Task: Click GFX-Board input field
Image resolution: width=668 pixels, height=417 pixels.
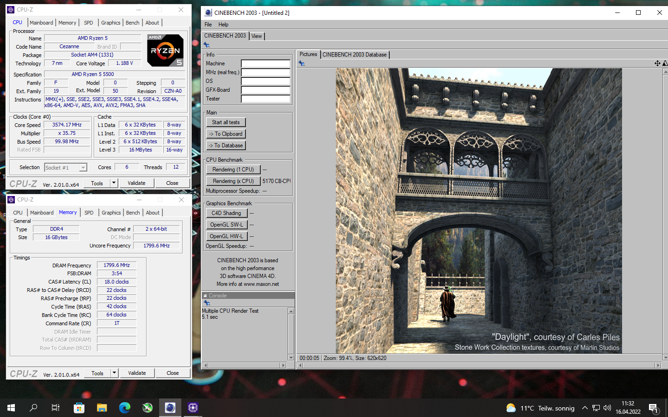Action: (265, 90)
